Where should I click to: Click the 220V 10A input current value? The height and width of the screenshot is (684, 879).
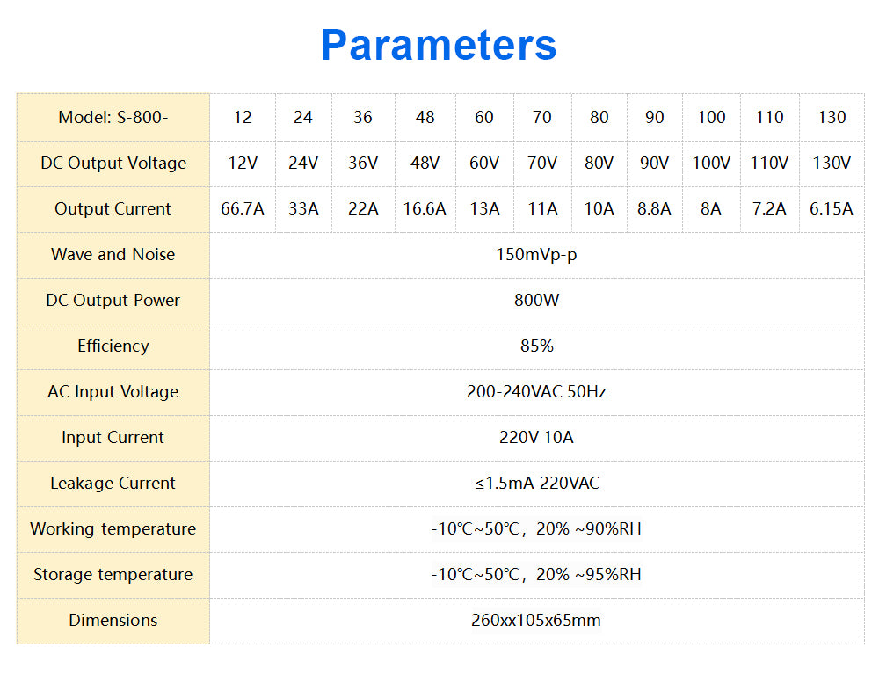(536, 437)
